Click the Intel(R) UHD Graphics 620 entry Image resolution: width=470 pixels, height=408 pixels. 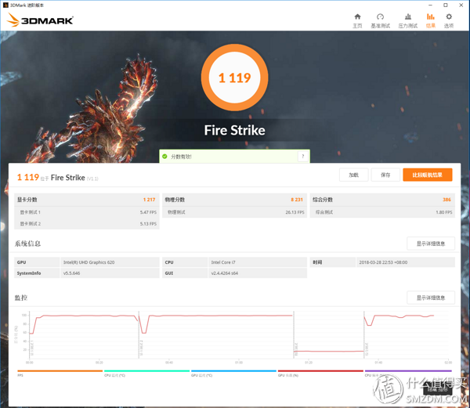pyautogui.click(x=89, y=262)
